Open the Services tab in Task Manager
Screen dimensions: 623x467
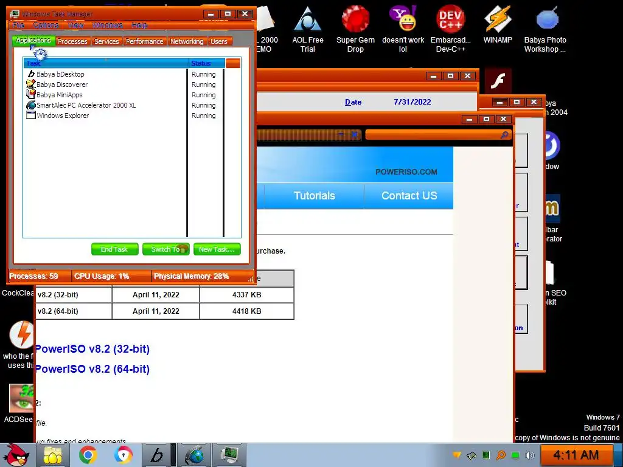point(106,41)
